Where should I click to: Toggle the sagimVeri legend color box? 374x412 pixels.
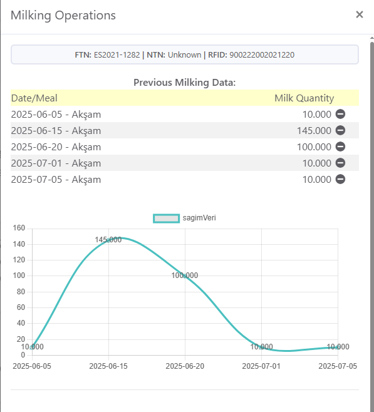click(167, 219)
